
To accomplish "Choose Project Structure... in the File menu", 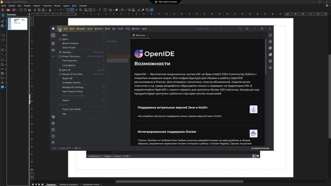I will pos(82,56).
